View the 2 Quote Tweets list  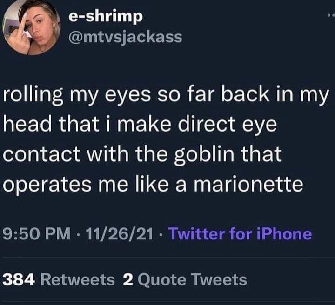[185, 279]
